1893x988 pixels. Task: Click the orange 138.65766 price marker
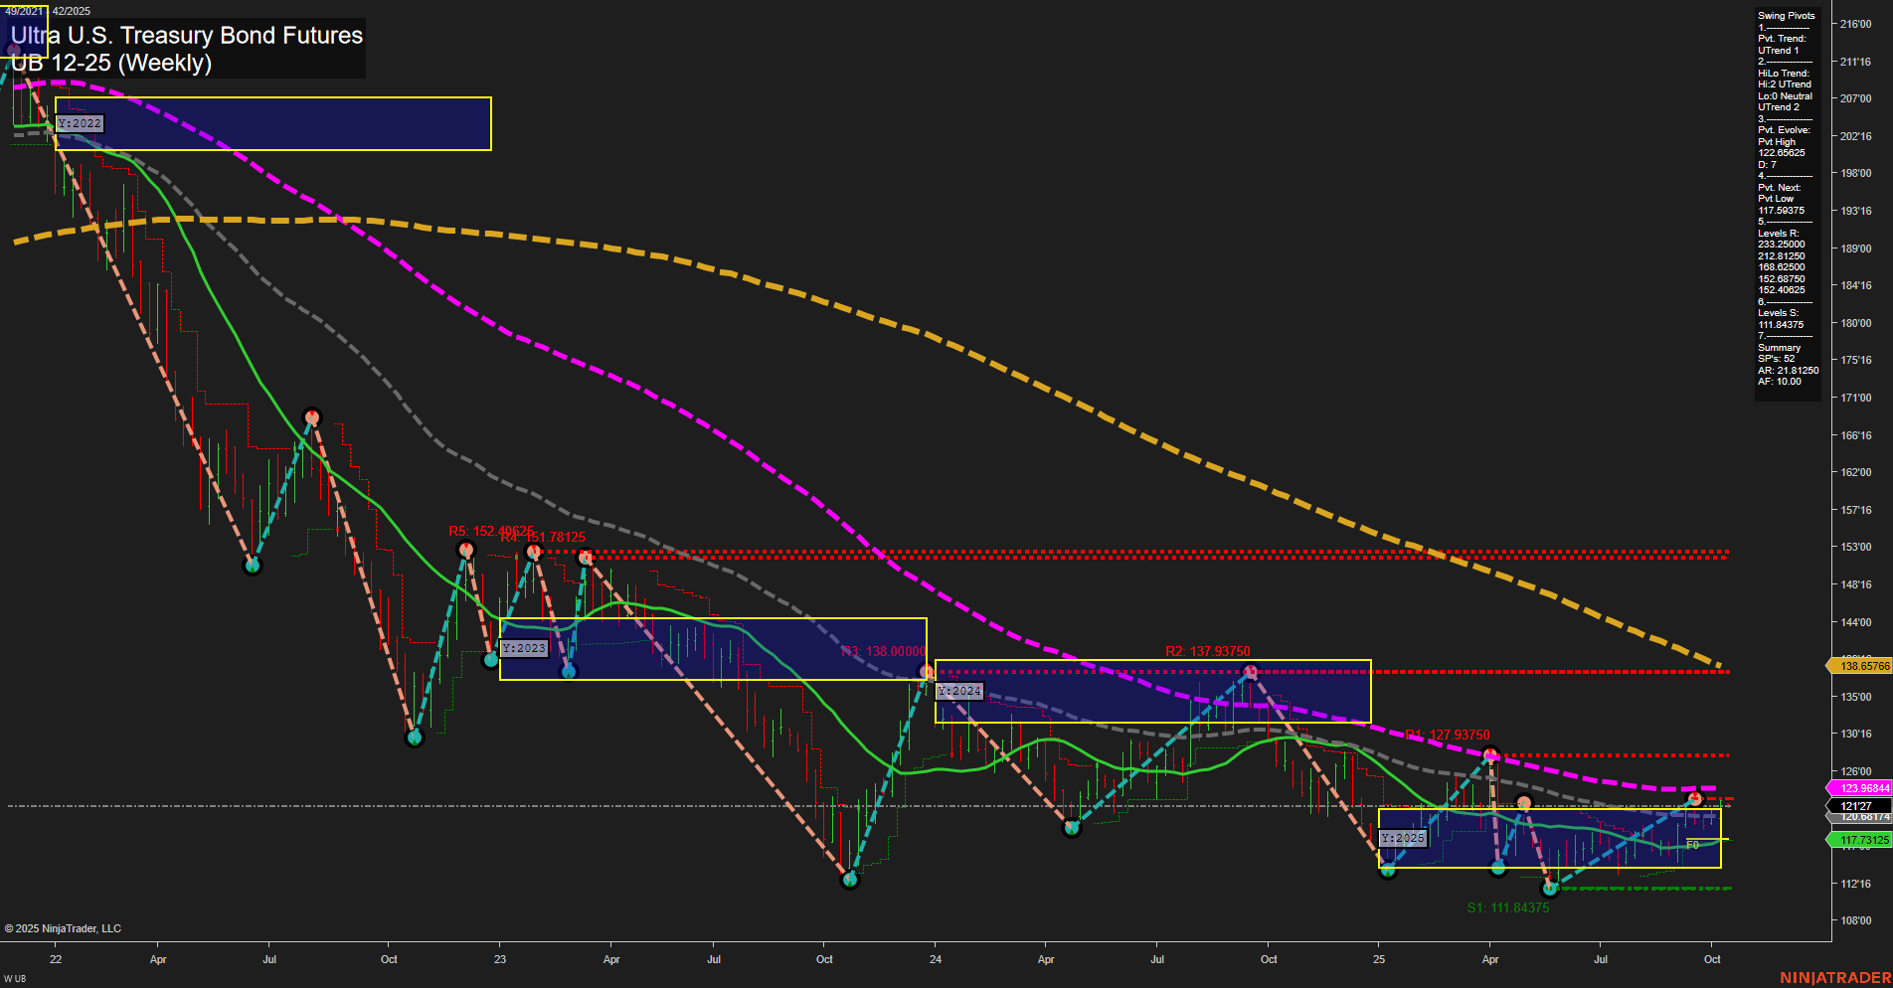1857,663
